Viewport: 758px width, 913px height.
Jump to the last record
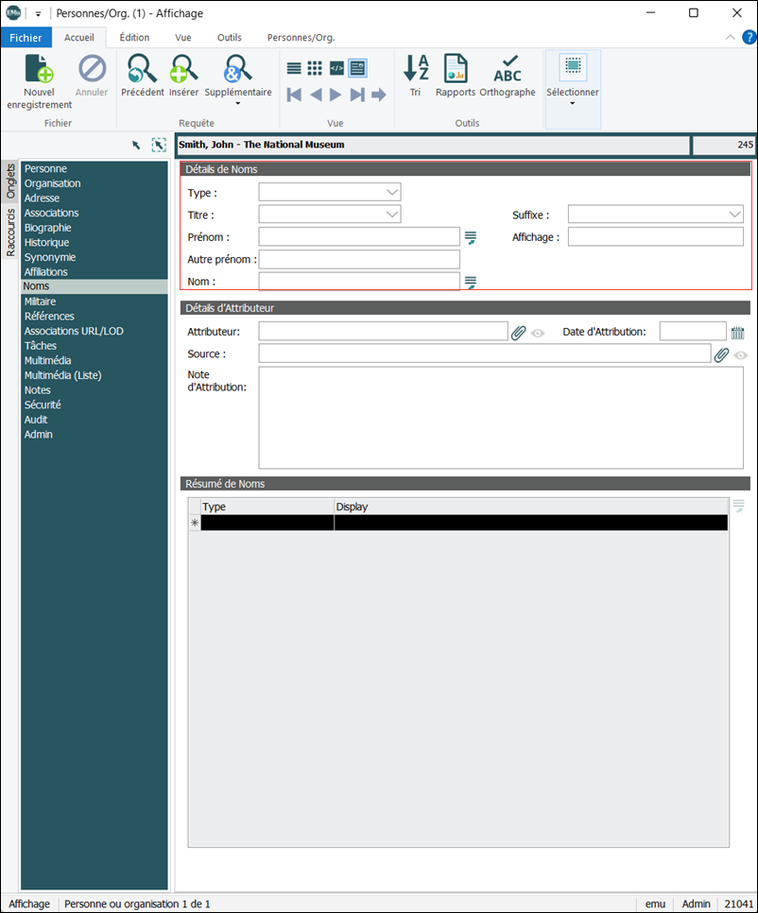[x=357, y=95]
